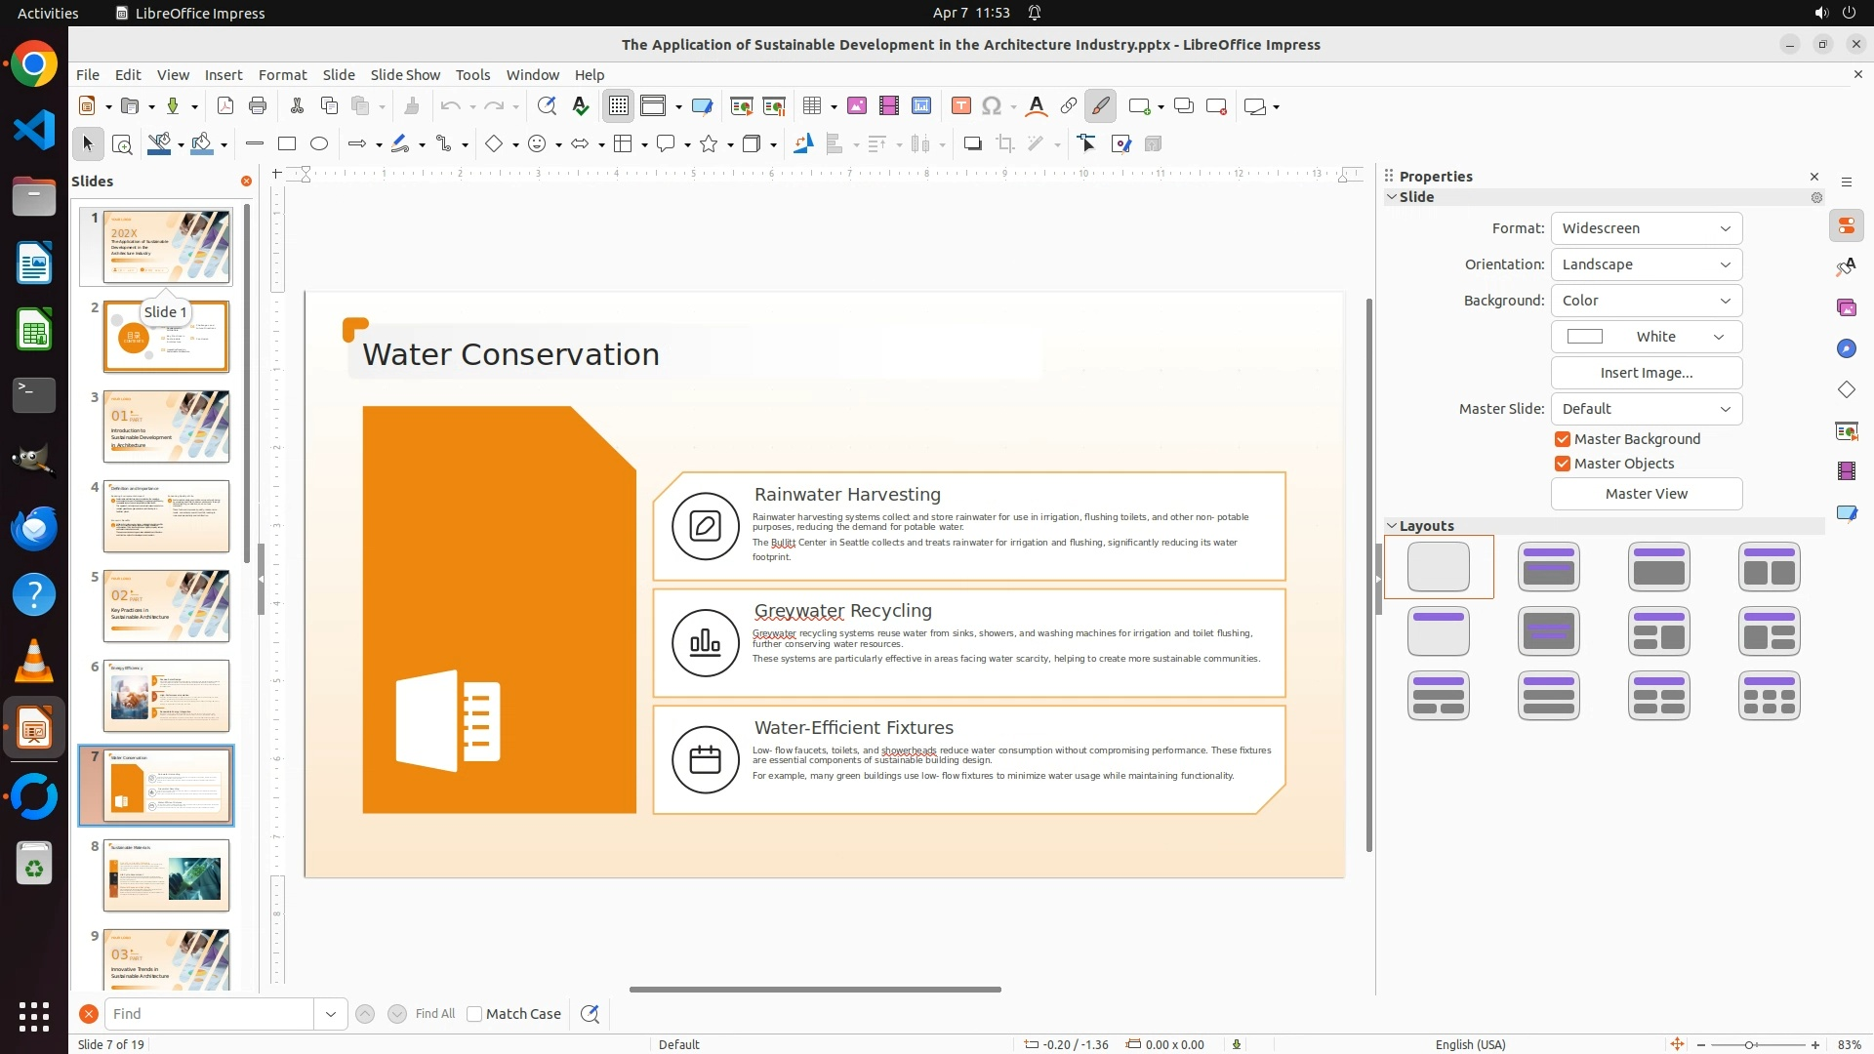Select the Ellipse drawing tool
The width and height of the screenshot is (1874, 1054).
[x=319, y=144]
